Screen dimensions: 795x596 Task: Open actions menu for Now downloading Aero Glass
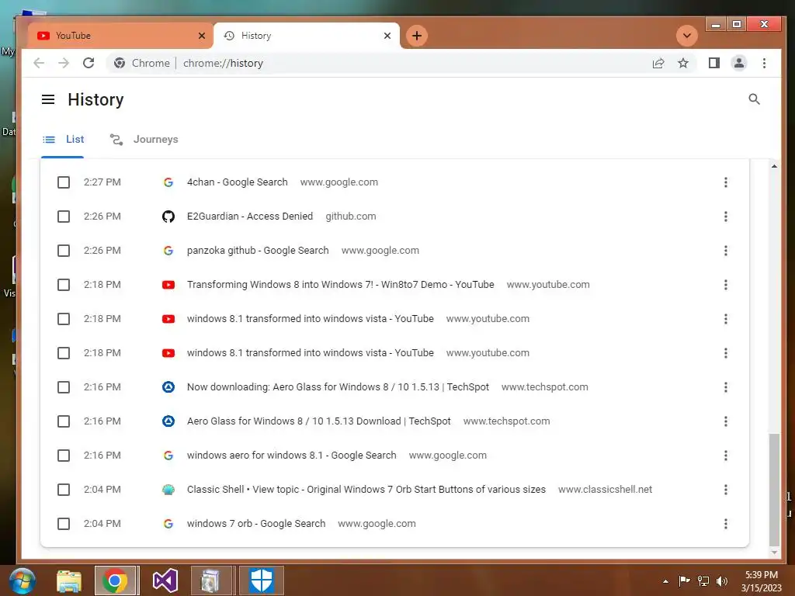(x=726, y=387)
